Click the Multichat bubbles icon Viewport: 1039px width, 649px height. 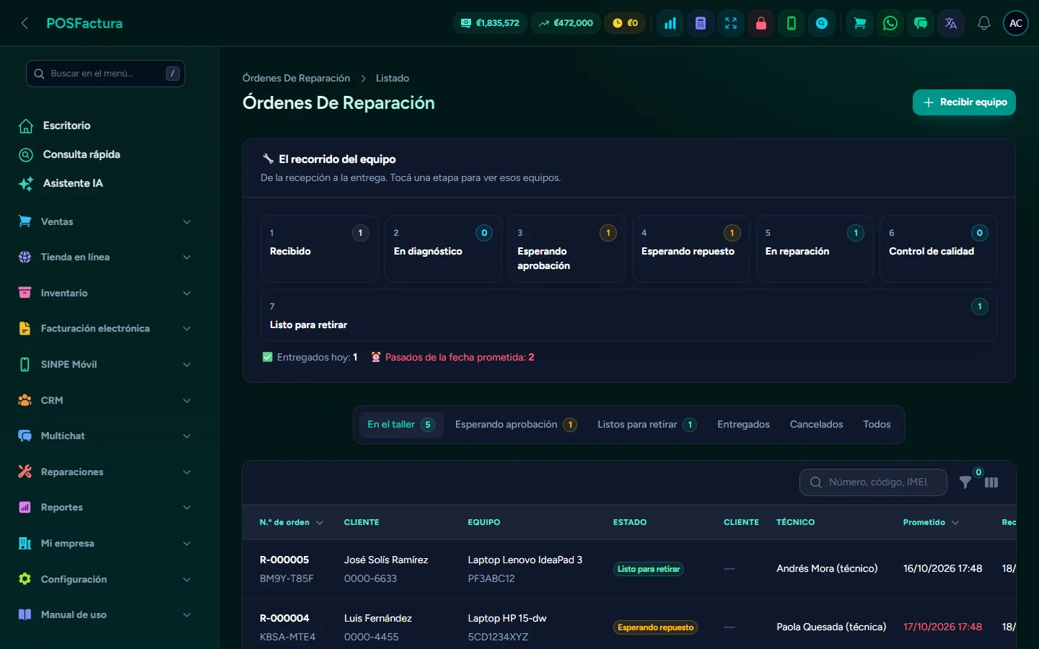(x=25, y=436)
